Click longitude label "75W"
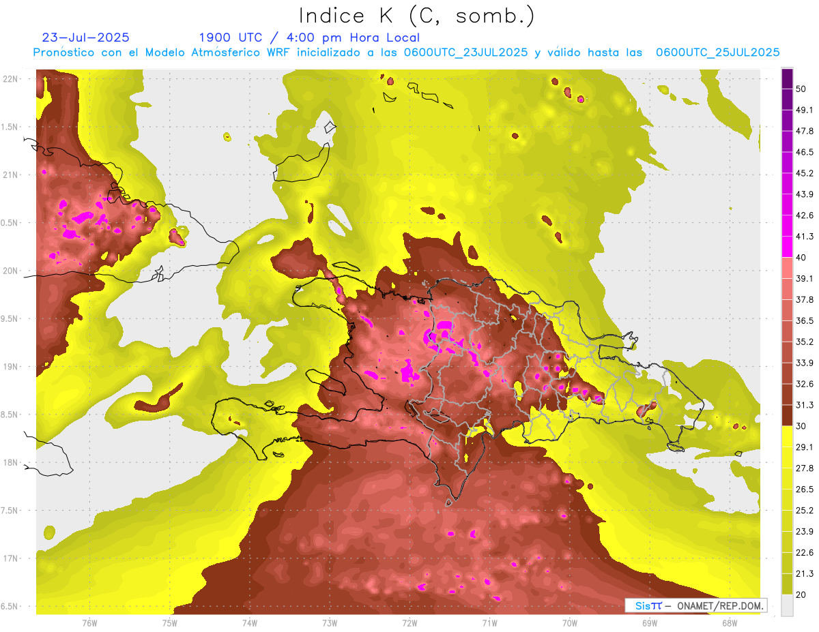The height and width of the screenshot is (632, 819). click(170, 623)
